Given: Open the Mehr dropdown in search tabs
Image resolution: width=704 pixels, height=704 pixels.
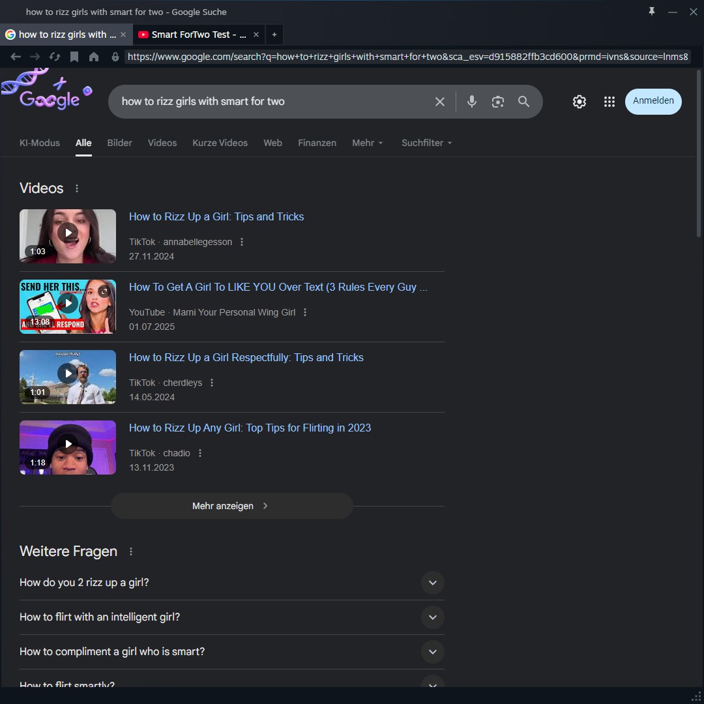Looking at the screenshot, I should tap(367, 143).
